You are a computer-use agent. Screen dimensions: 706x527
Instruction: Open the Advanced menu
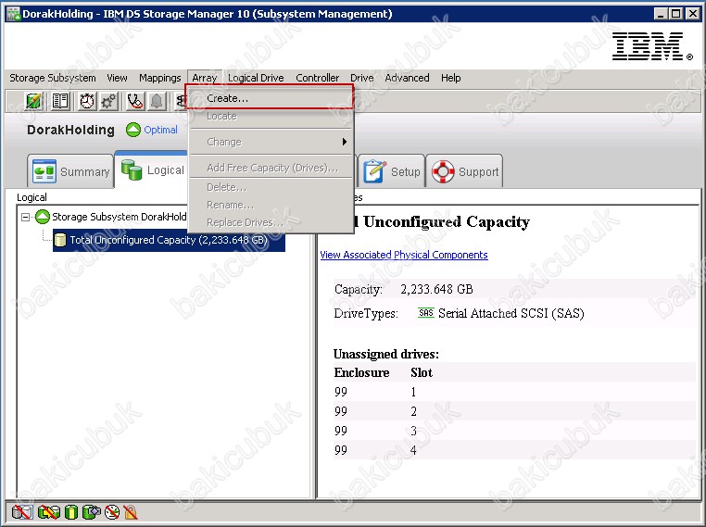[x=407, y=78]
